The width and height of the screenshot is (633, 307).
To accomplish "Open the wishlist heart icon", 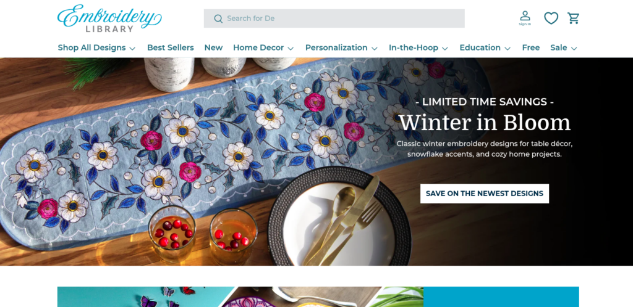I will click(551, 18).
